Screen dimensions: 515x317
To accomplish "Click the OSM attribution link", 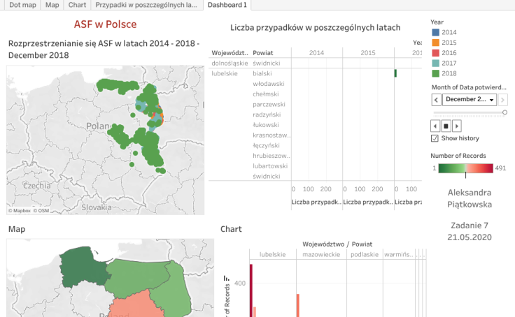I will point(41,211).
